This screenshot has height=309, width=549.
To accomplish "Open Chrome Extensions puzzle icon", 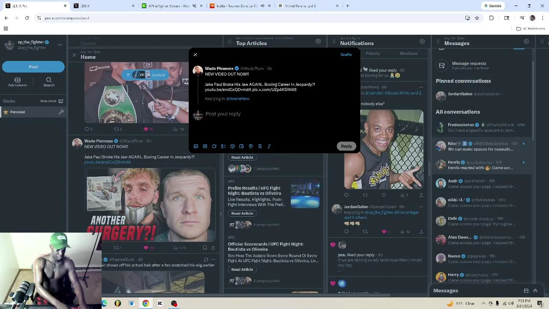I will click(x=492, y=18).
